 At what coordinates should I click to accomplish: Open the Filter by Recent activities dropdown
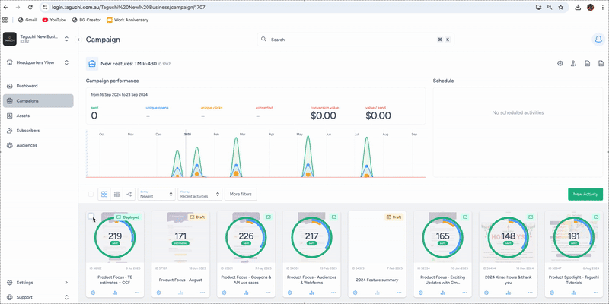(199, 195)
